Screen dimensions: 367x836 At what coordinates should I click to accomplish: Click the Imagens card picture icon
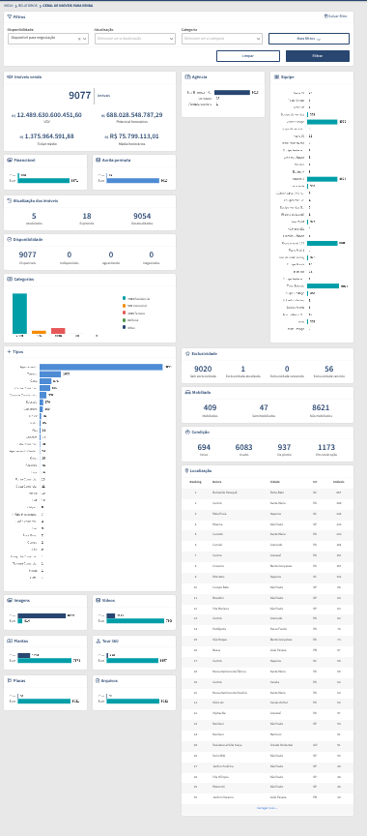tap(10, 600)
